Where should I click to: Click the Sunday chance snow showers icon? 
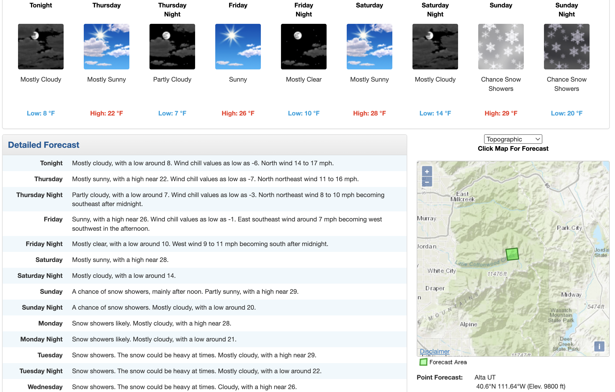(x=501, y=47)
